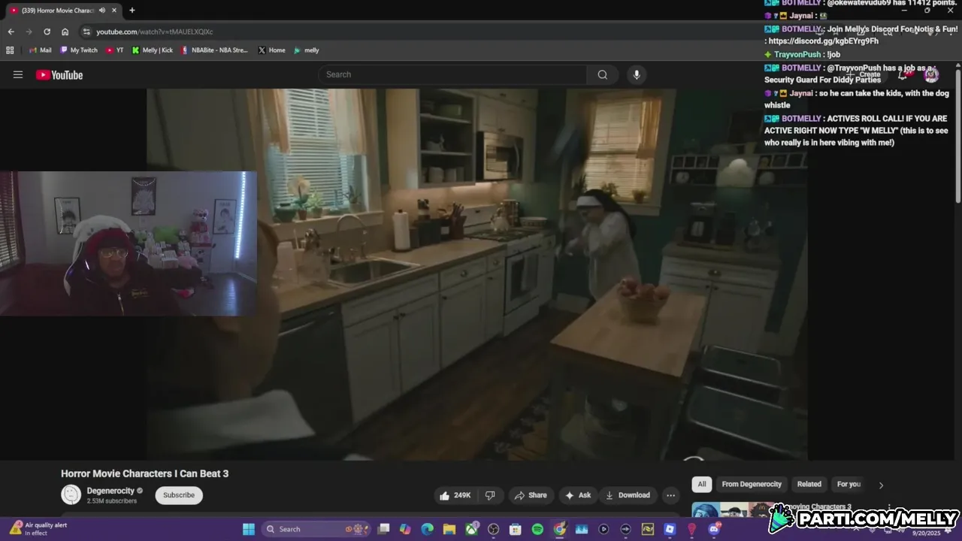Viewport: 962px width, 541px height.
Task: Go back in browser history
Action: point(11,32)
